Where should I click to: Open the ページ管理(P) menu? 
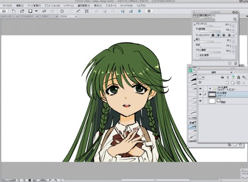[34, 5]
